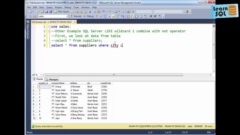240x135 pixels.
Task: Select Results to File mode
Action: 136,16
